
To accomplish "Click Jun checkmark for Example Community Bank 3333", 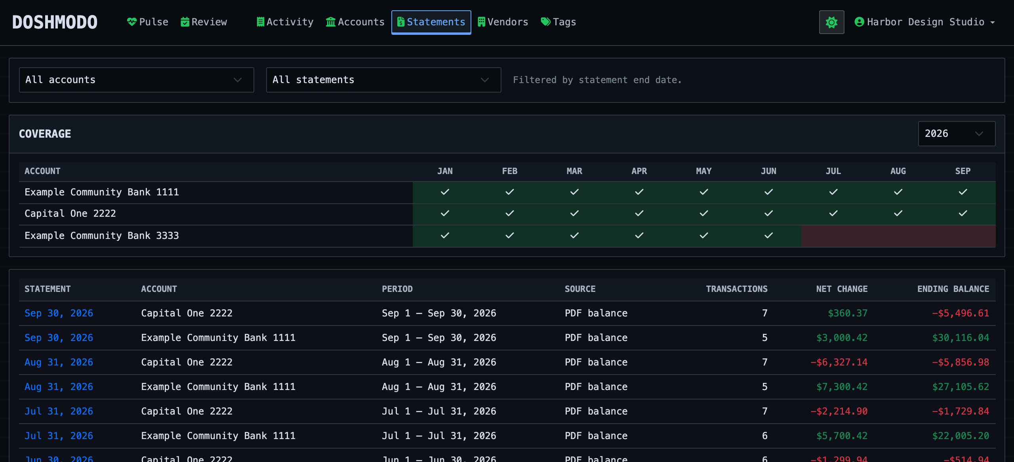I will coord(768,236).
